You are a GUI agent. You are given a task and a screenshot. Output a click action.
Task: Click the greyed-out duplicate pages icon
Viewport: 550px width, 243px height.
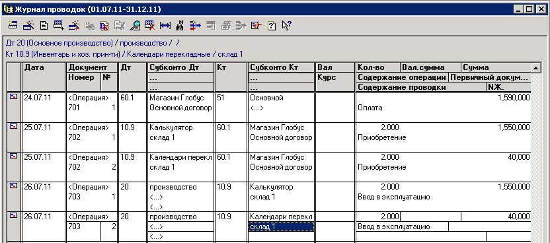(x=89, y=25)
